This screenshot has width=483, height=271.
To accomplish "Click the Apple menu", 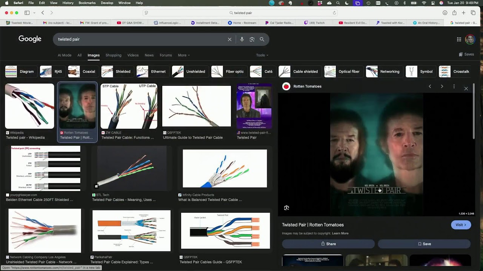I will (x=6, y=3).
